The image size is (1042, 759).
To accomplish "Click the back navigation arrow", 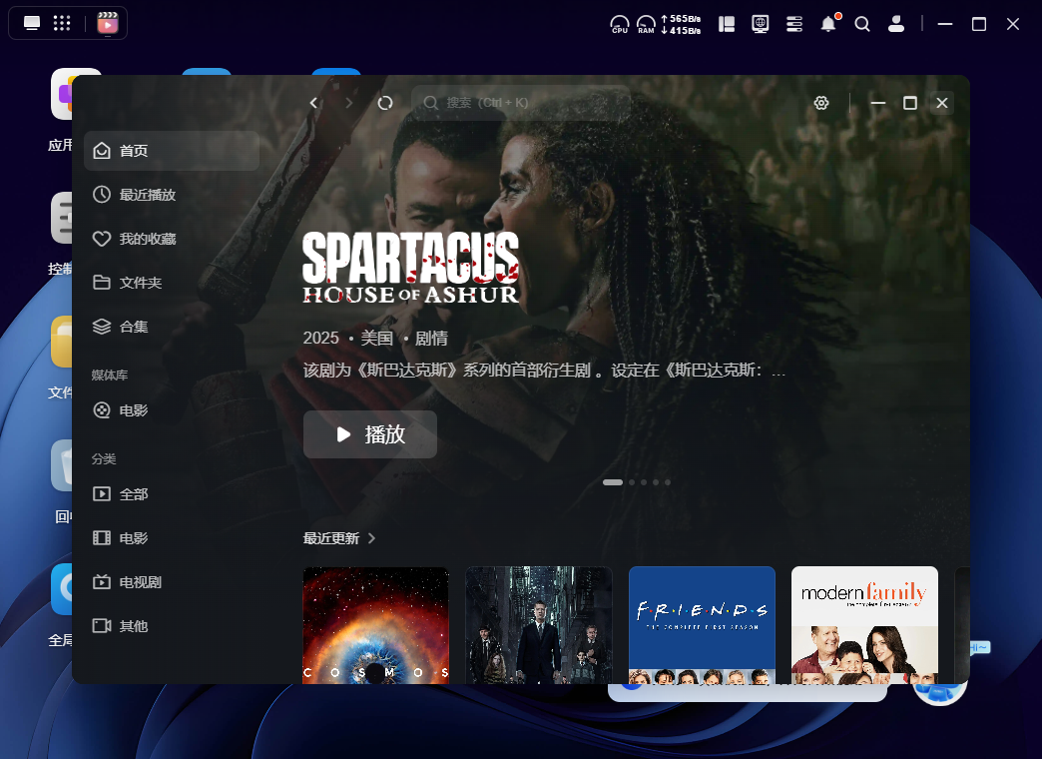I will [x=314, y=103].
